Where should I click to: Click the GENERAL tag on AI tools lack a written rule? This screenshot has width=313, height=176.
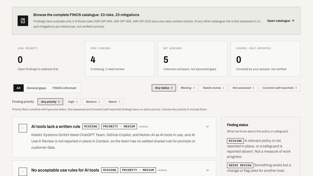tap(144, 127)
